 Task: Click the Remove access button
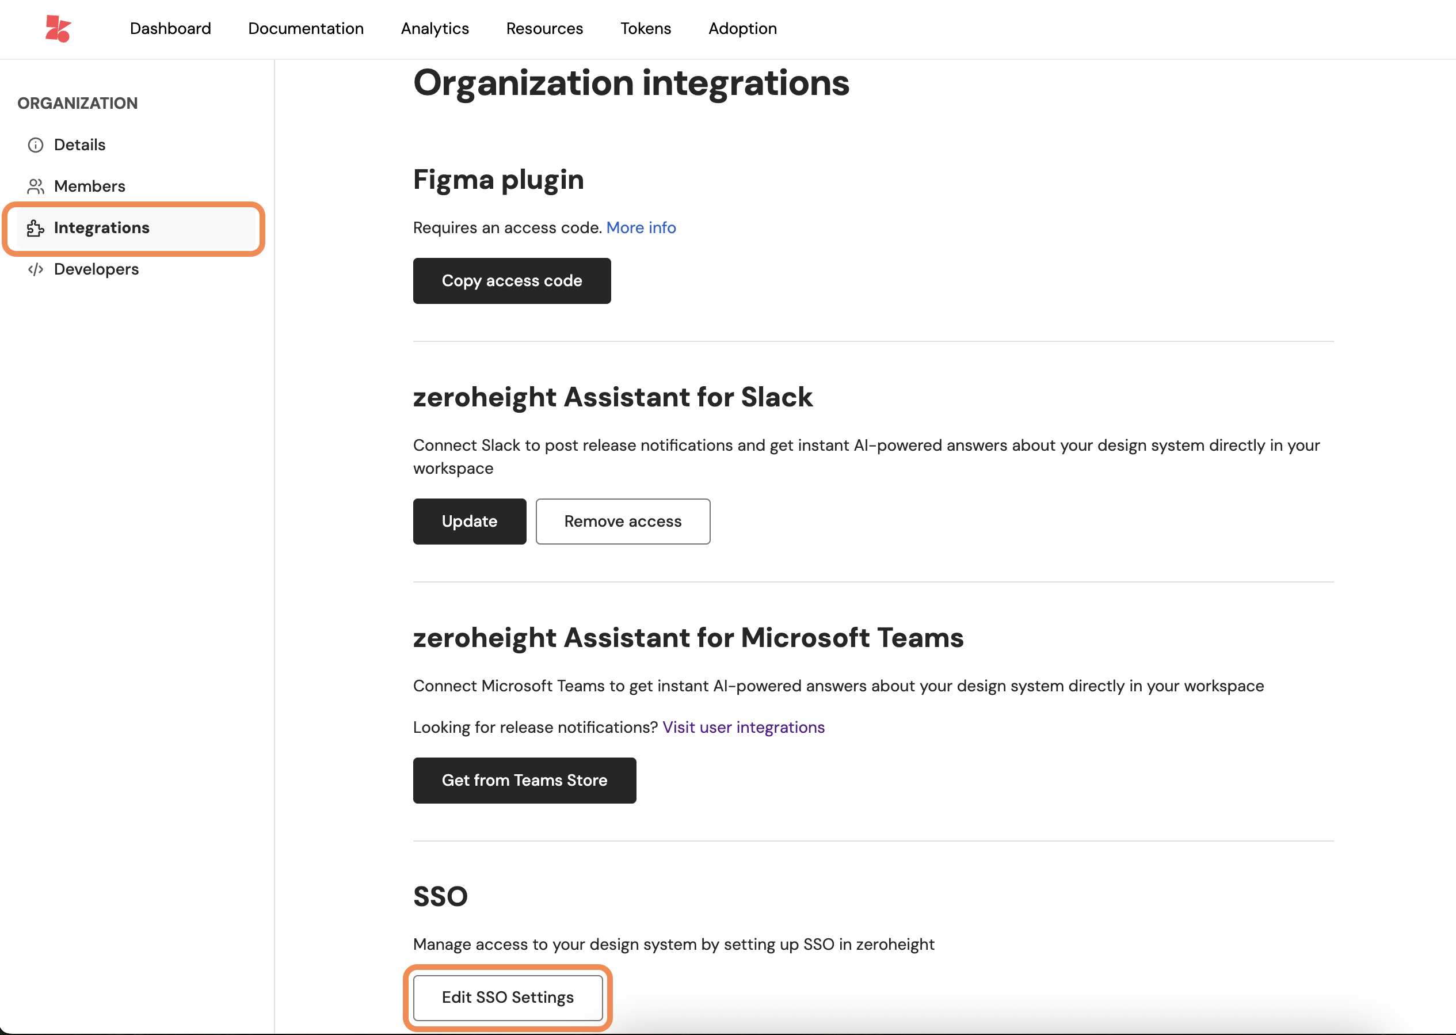point(623,522)
